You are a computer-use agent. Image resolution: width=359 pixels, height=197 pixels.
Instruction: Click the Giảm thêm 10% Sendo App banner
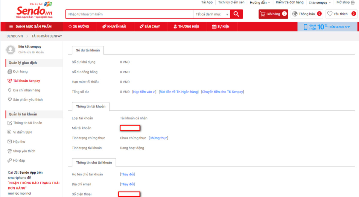[x=327, y=27]
